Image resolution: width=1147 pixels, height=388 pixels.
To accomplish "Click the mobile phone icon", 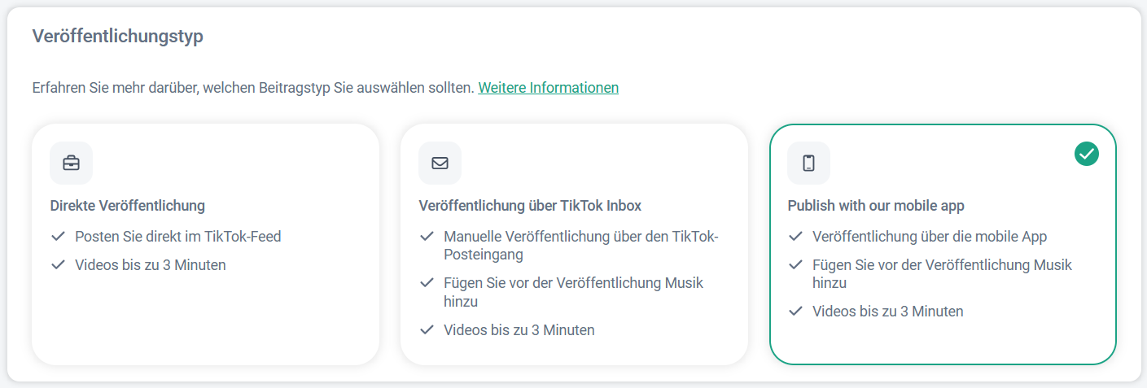I will pyautogui.click(x=808, y=163).
